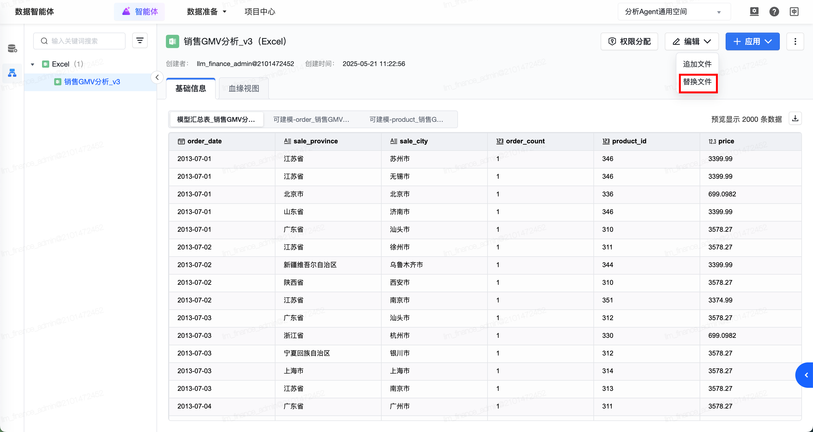Click the monitor settings icon in top bar
Screen dimensions: 813x432
(754, 12)
